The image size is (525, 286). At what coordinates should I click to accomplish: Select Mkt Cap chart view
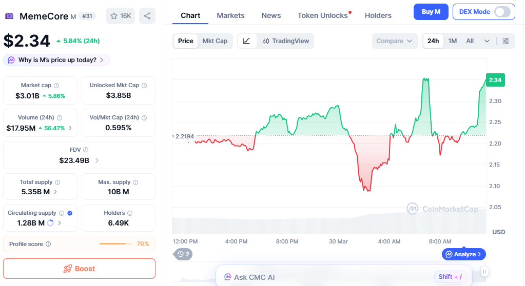pyautogui.click(x=215, y=41)
